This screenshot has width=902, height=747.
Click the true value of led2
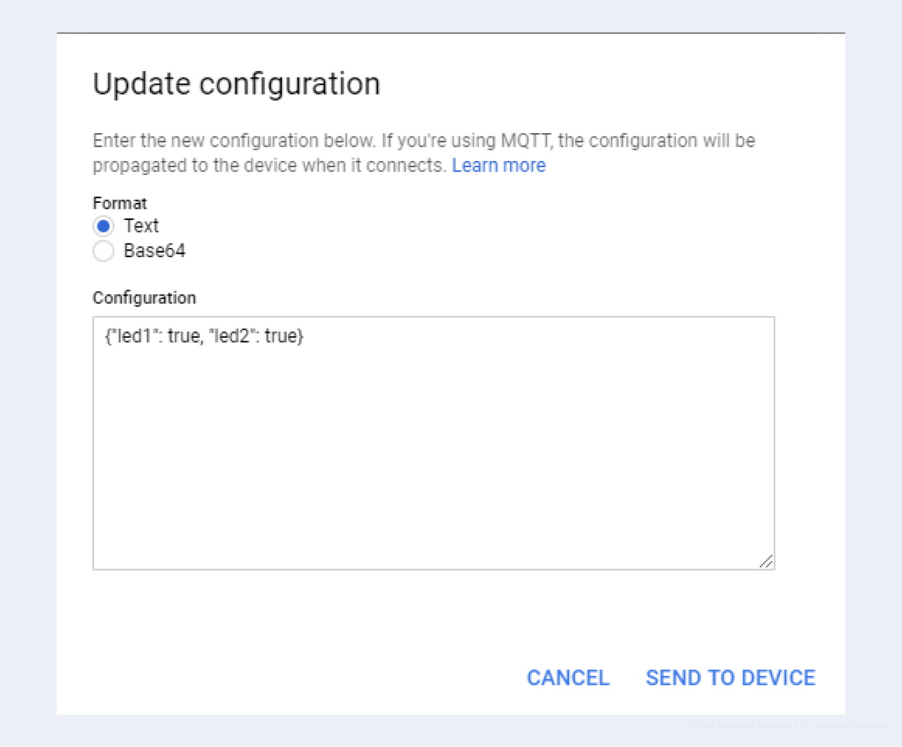coord(285,336)
